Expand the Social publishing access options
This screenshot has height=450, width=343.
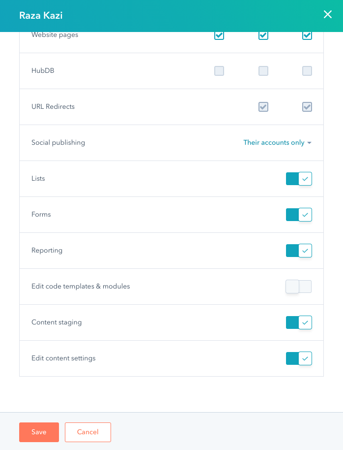tap(277, 142)
